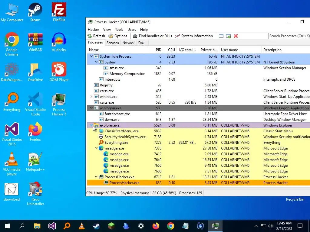Screen dimensions: 310x232
Task: Focus the Search Processes input field
Action: (289, 36)
